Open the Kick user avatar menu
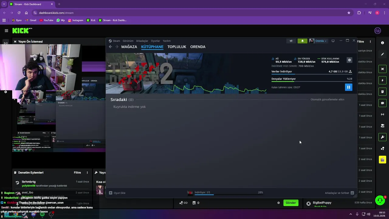 378,31
